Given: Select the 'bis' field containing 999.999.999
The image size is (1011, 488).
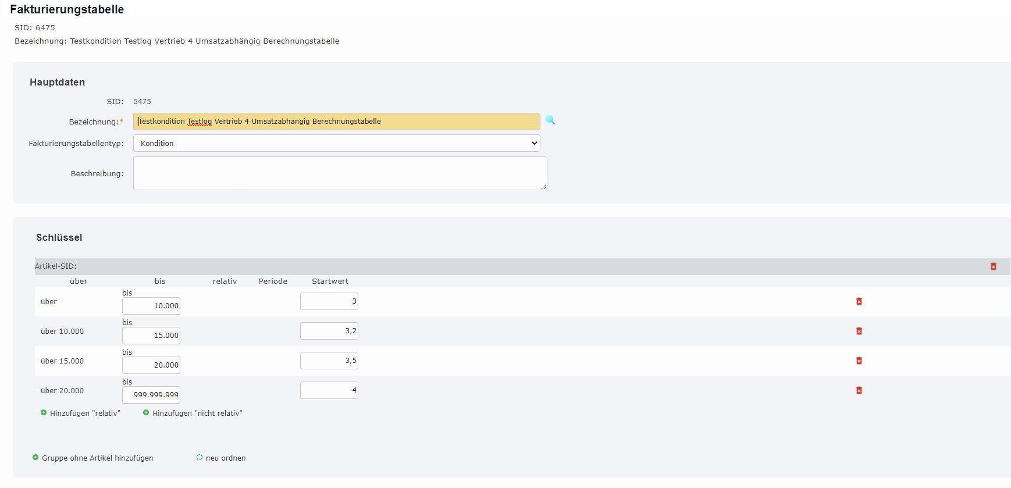Looking at the screenshot, I should coord(151,395).
